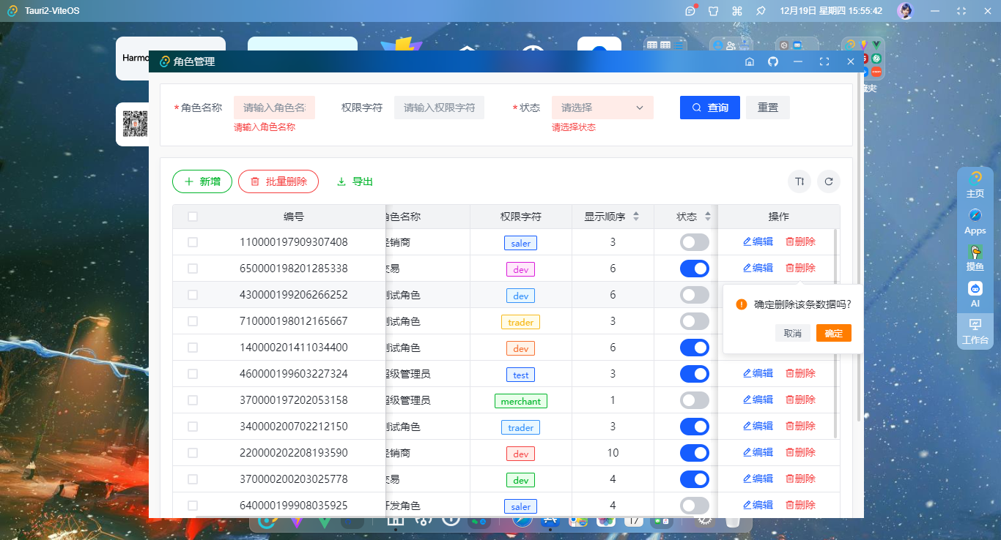The image size is (1001, 540).
Task: Check the select-all checkbox in table header
Action: [193, 217]
